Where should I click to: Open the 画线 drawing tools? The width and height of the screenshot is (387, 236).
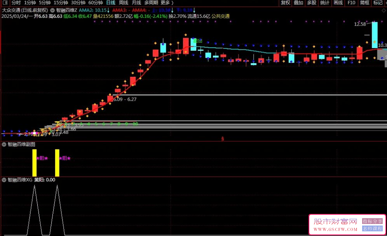point(338,3)
